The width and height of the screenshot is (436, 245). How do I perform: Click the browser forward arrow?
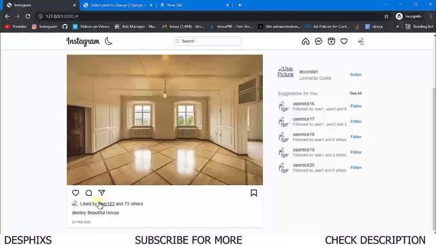coord(17,16)
